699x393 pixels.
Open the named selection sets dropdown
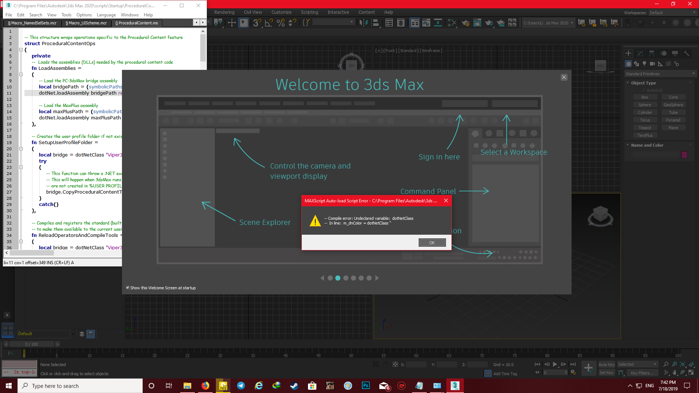(333, 22)
